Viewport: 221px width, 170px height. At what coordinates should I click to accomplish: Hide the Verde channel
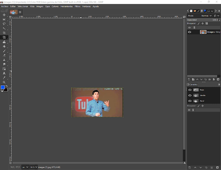(x=190, y=95)
